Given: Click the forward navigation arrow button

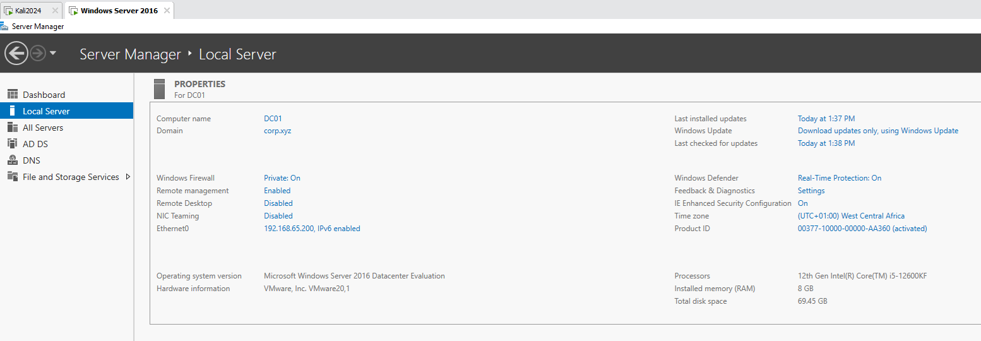Looking at the screenshot, I should 38,54.
